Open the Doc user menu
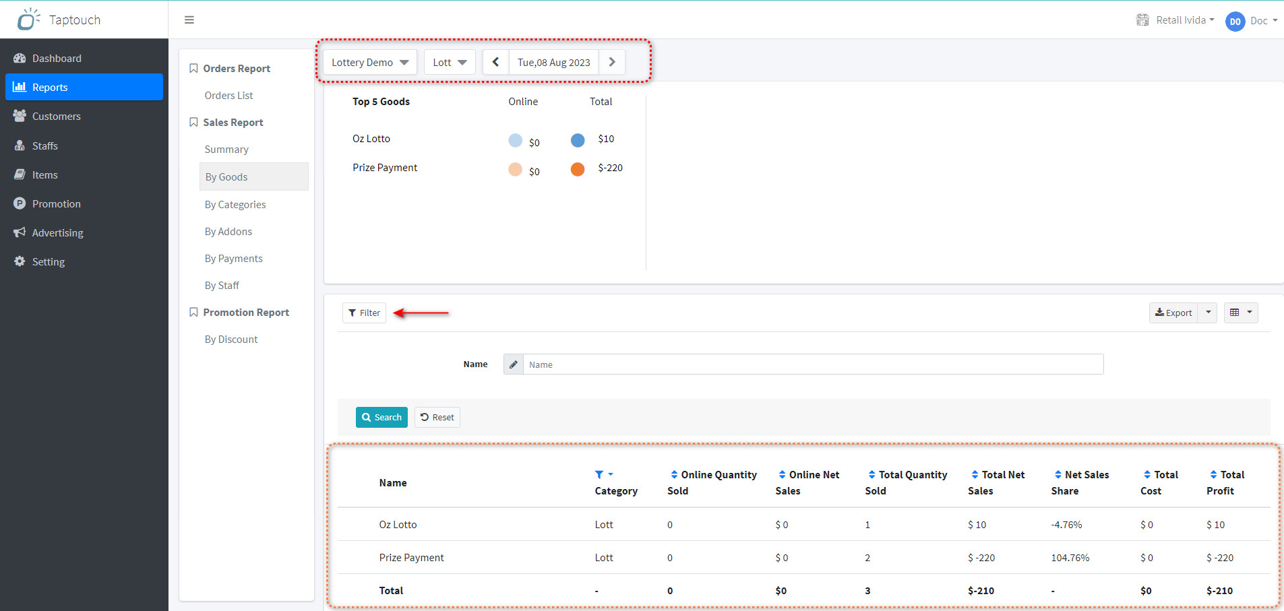Viewport: 1284px width, 611px height. tap(1264, 21)
